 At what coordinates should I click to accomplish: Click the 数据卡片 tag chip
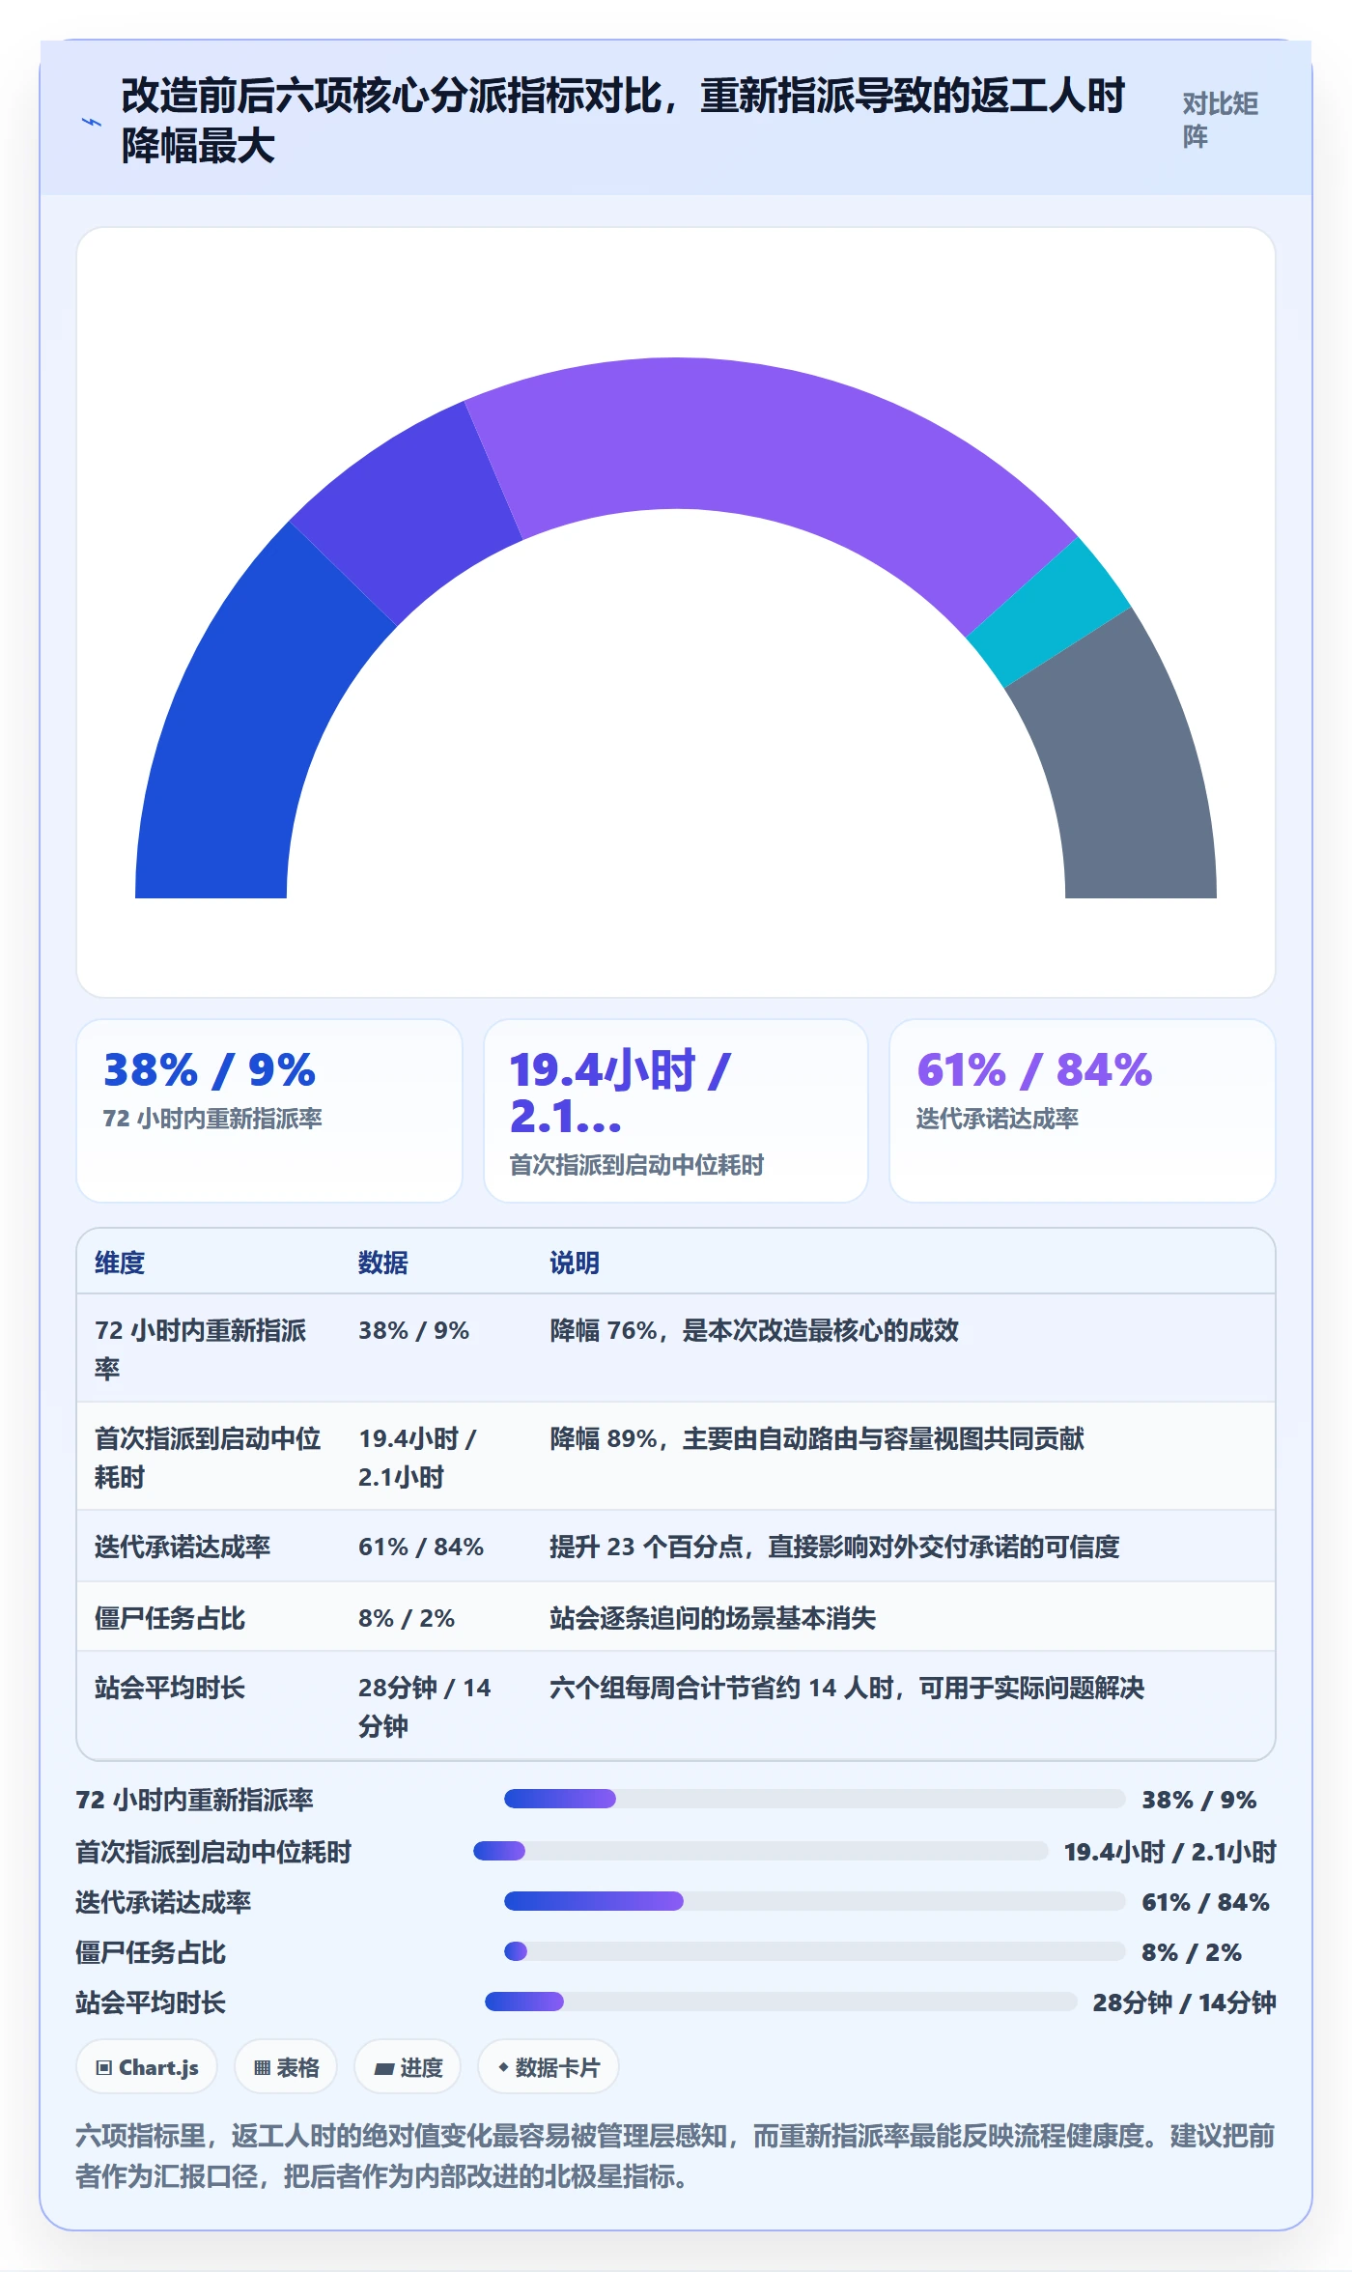549,2067
